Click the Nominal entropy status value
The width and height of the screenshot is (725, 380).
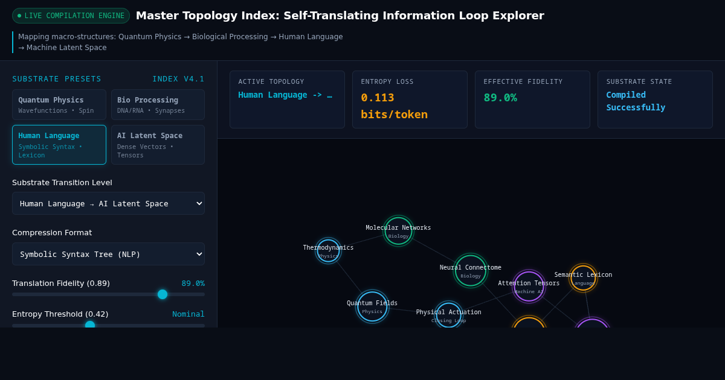coord(188,314)
